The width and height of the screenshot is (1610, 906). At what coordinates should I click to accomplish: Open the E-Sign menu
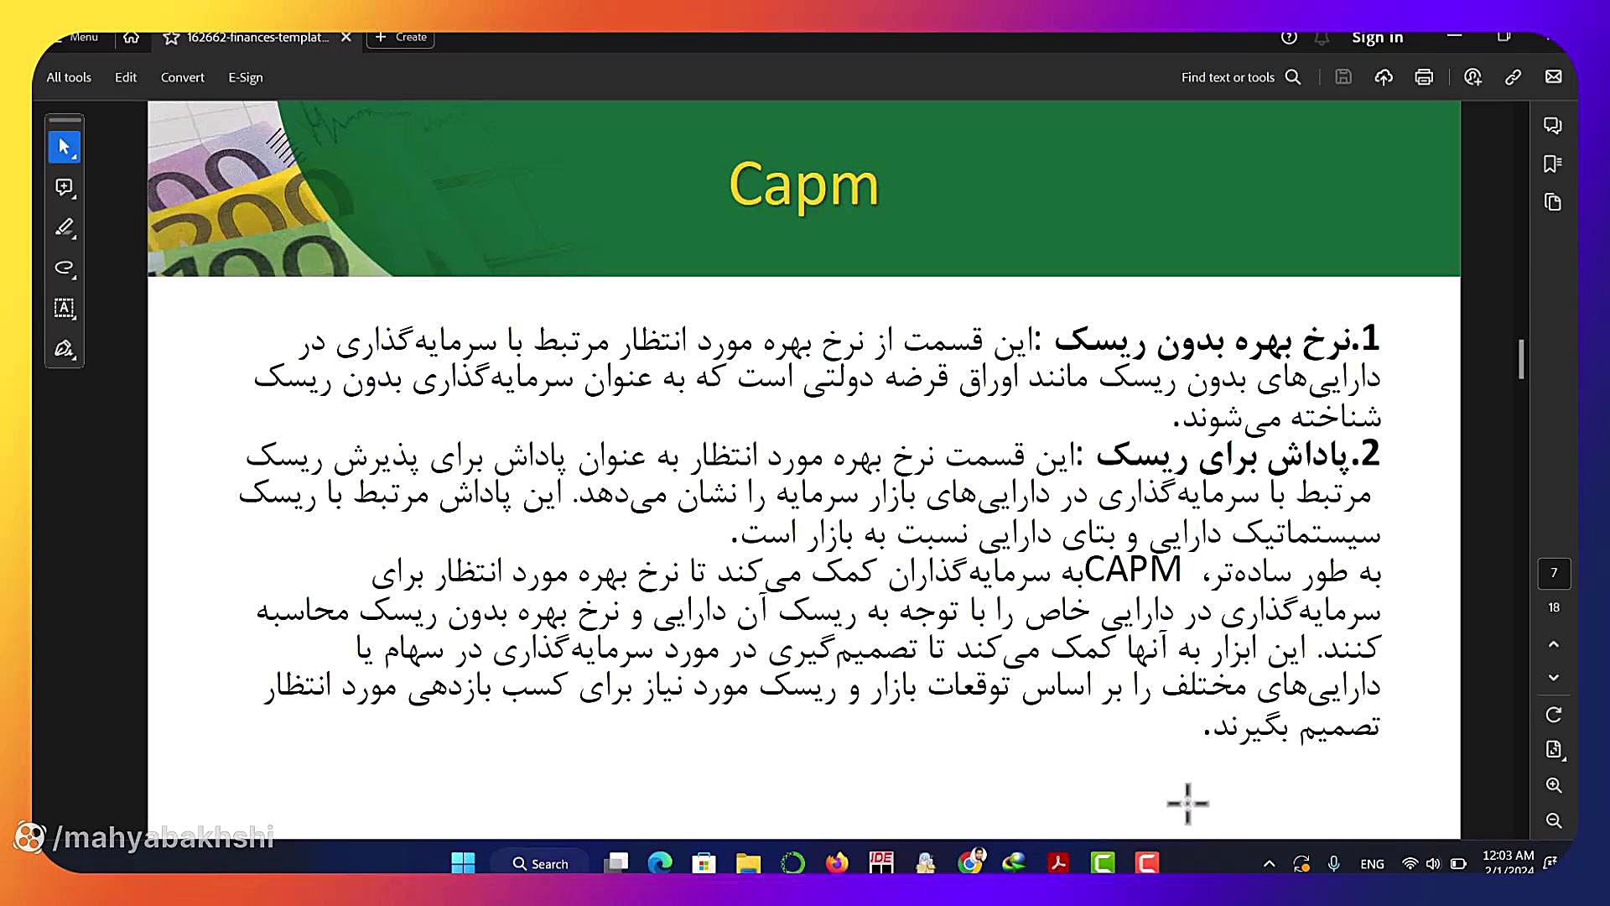[x=246, y=77]
